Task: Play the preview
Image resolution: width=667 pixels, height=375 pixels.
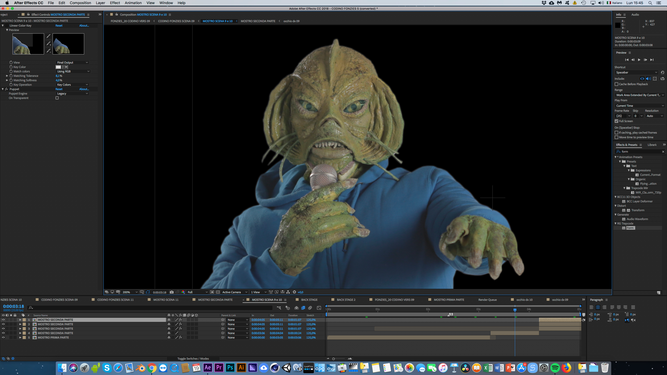Action: click(639, 60)
